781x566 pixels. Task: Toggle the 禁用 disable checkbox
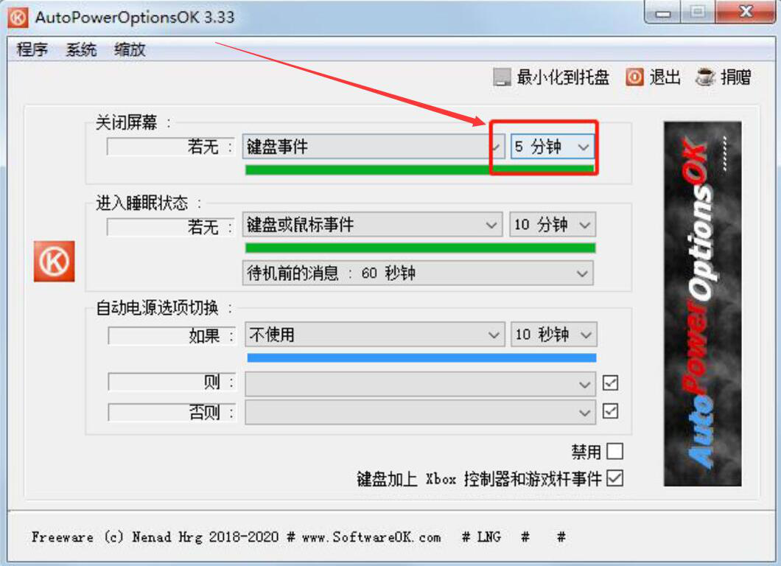(615, 452)
